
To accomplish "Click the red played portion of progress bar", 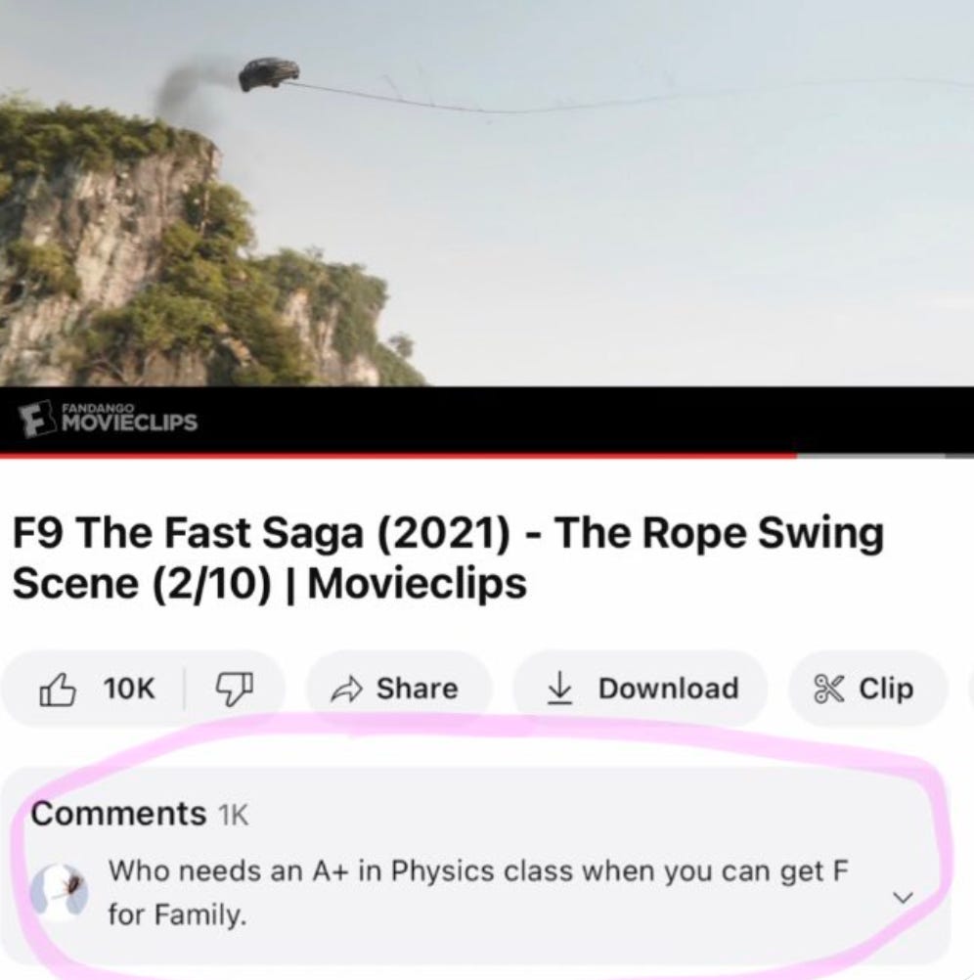I will click(x=391, y=456).
